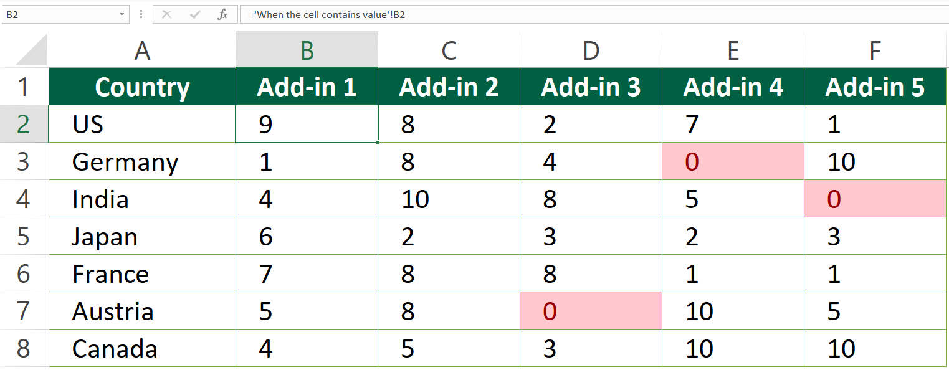Click the three-dot separator next to Name Box
The image size is (949, 370).
[x=141, y=14]
